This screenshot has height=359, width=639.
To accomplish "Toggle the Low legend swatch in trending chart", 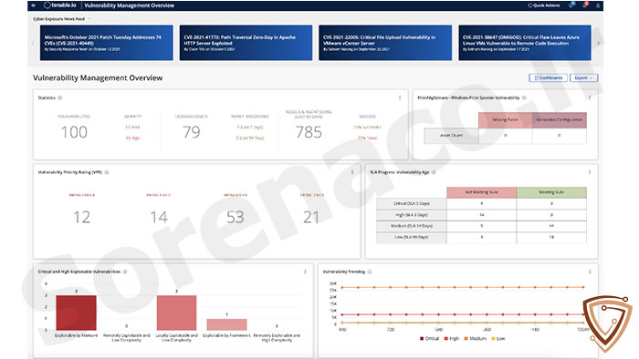I will click(494, 339).
